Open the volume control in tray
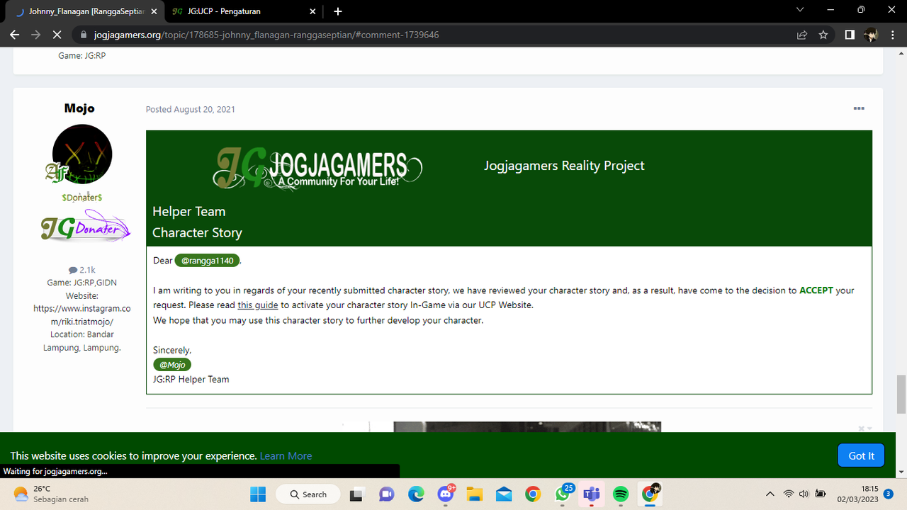The height and width of the screenshot is (510, 907). pyautogui.click(x=804, y=494)
